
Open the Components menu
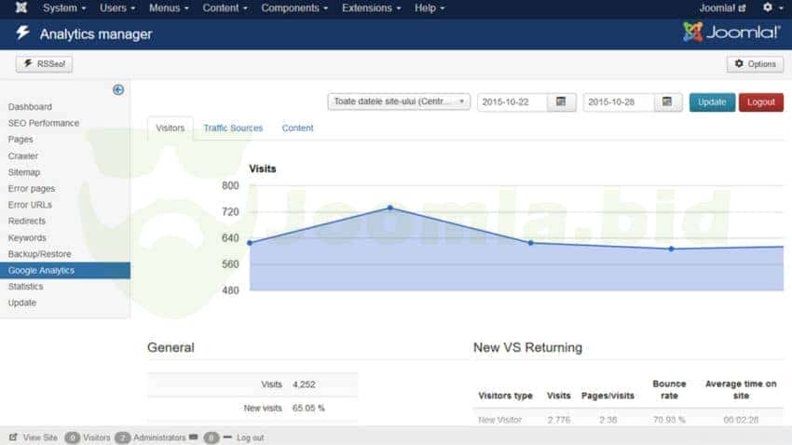[294, 8]
